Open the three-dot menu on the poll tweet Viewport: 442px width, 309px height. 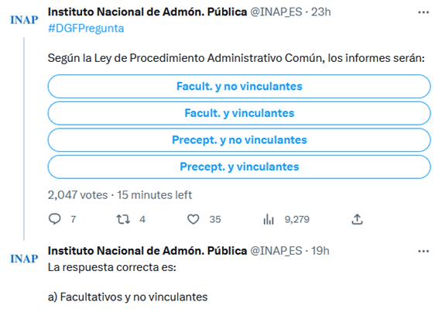(x=423, y=12)
